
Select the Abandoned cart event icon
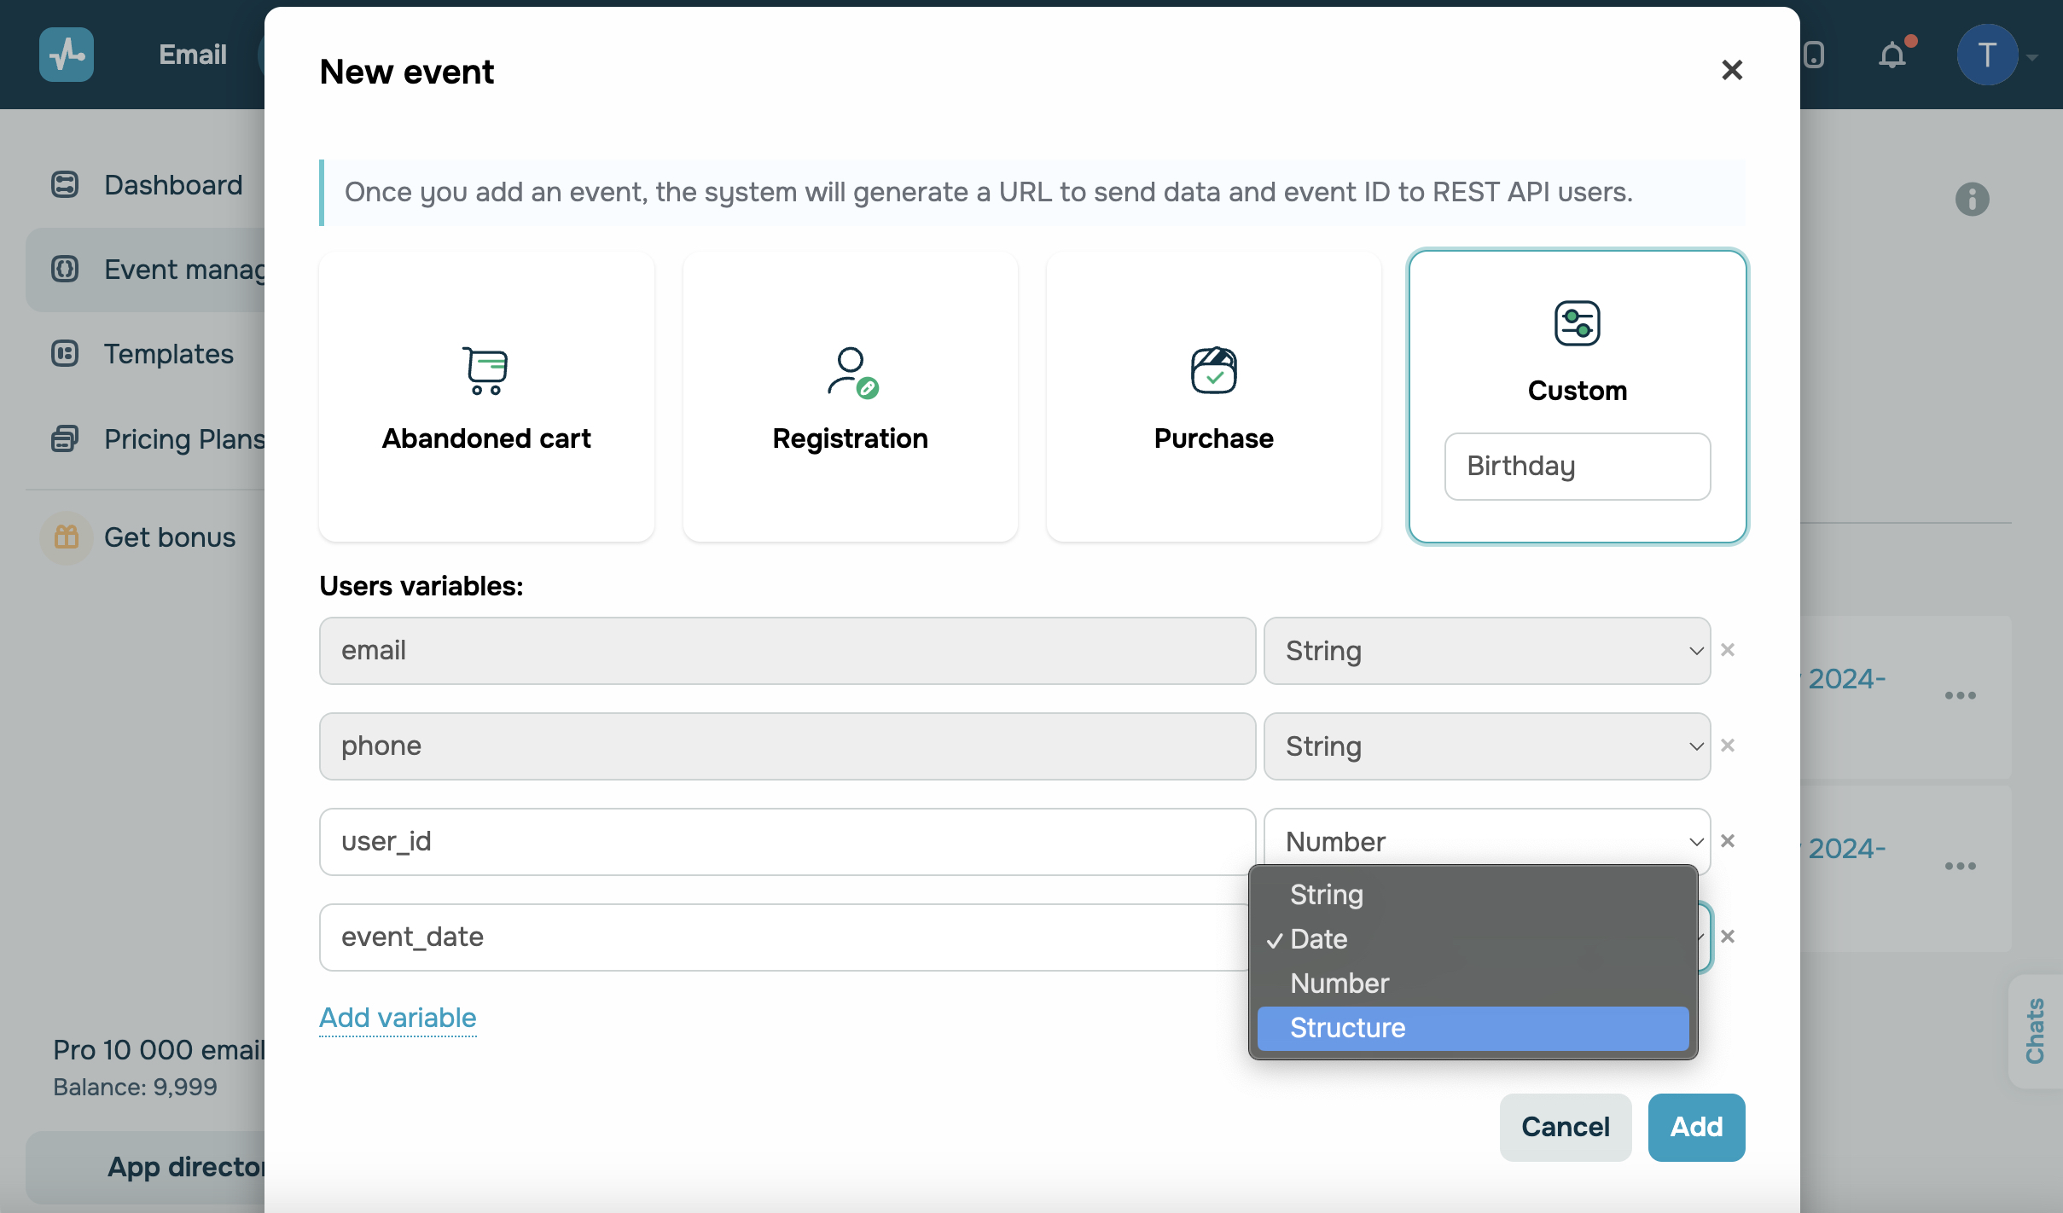485,370
